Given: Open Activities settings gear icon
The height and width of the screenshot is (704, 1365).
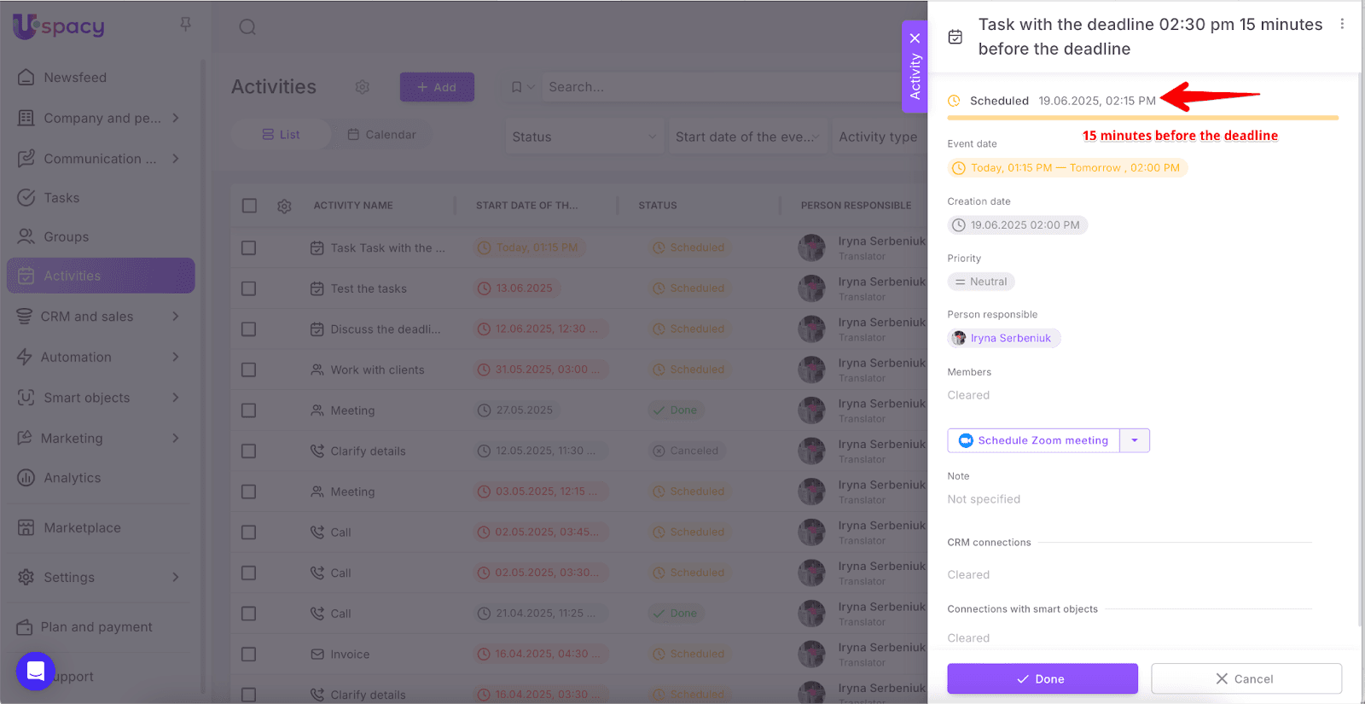Looking at the screenshot, I should [363, 87].
